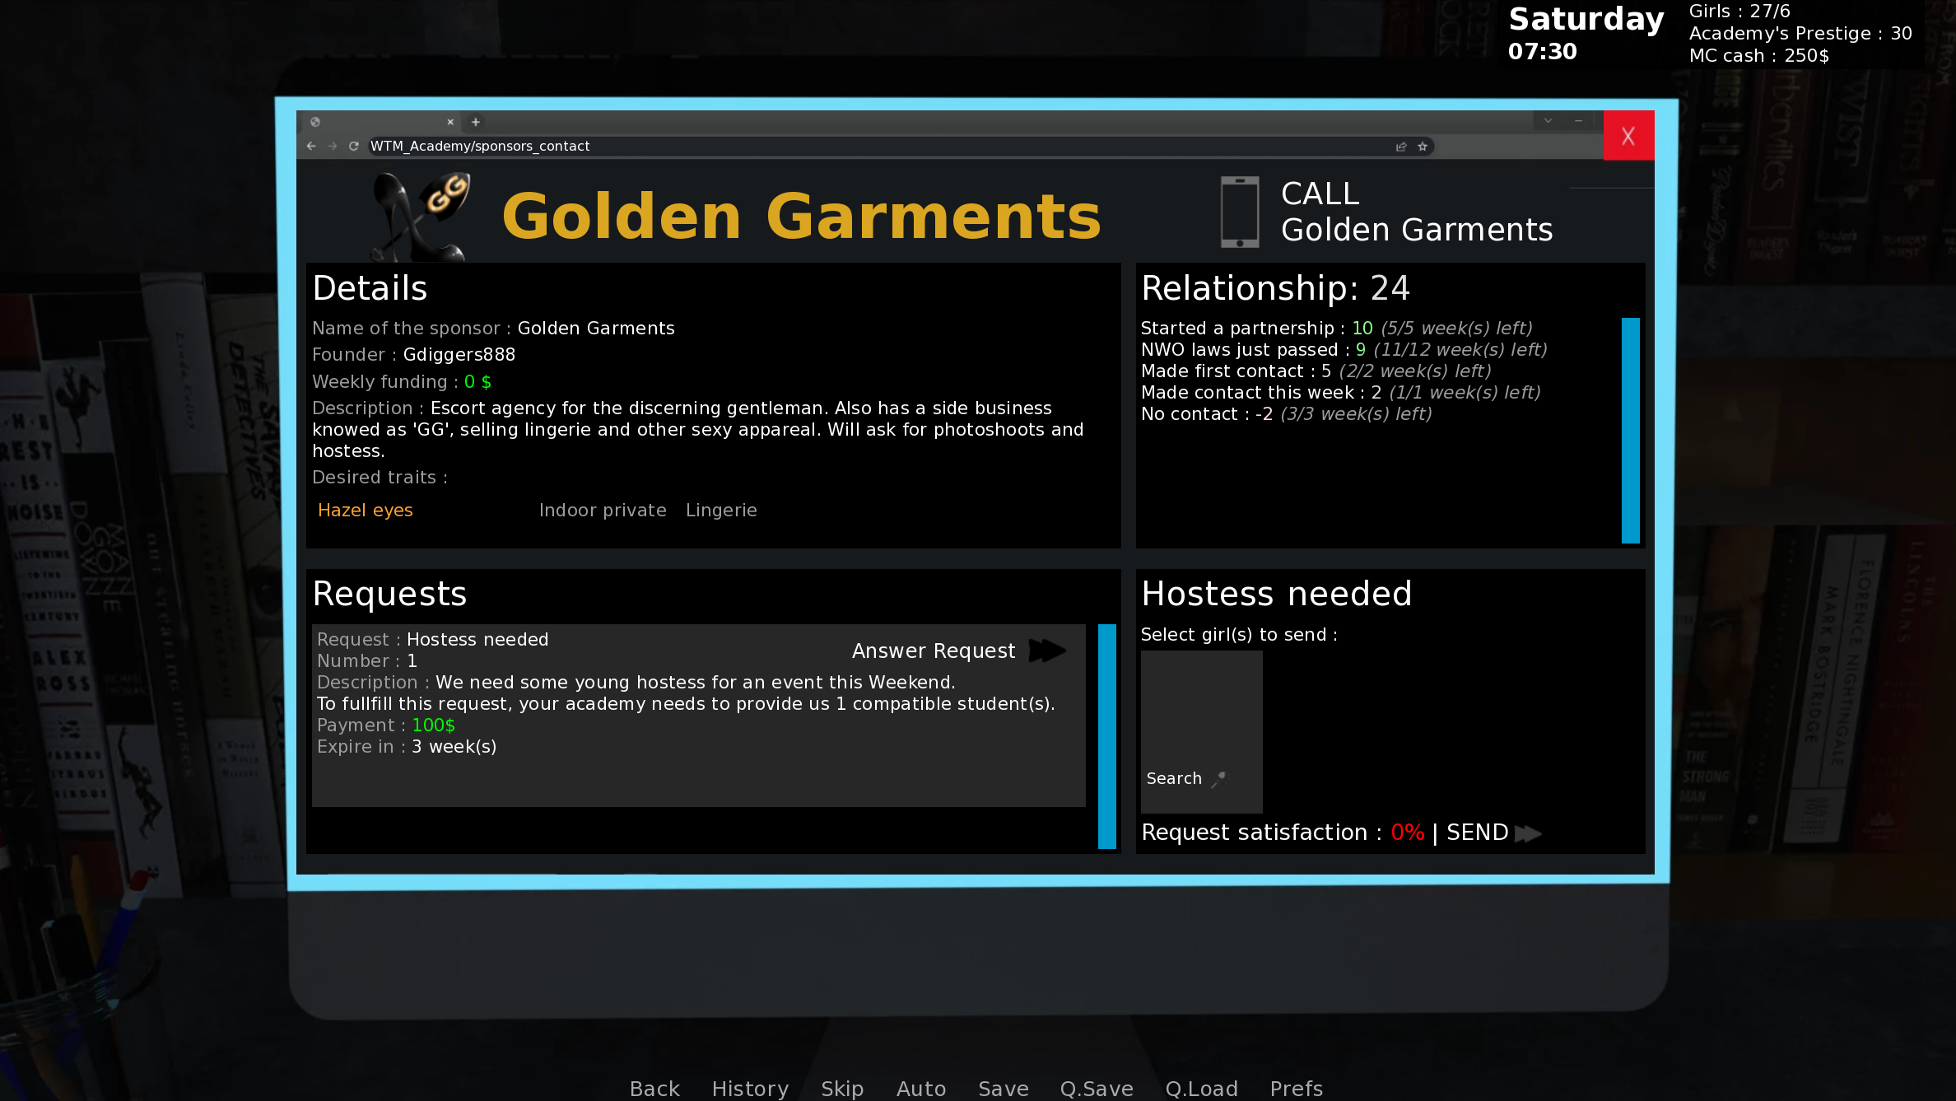Minimize the in-game browser window
Screen dimensions: 1956x1101
1578,121
